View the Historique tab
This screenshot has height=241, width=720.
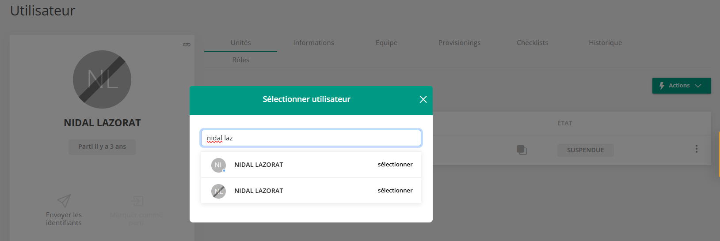coord(605,43)
